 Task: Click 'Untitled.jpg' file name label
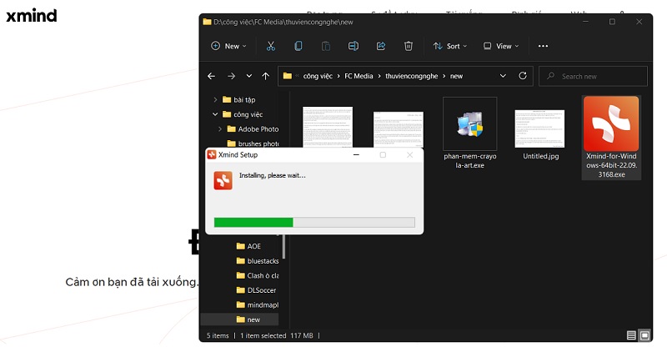point(540,156)
